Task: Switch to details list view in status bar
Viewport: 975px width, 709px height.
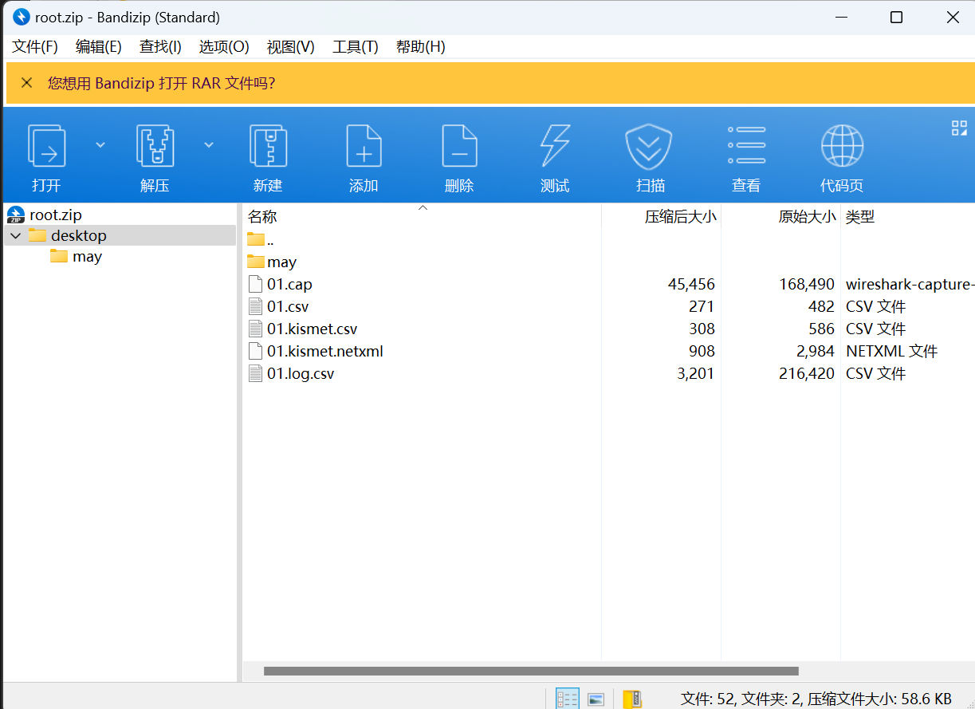Action: pos(568,699)
